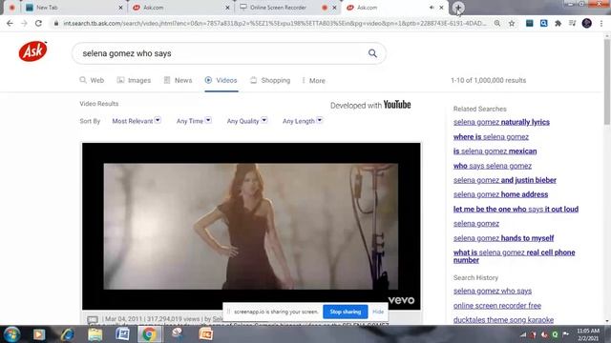Open related search 'selena gomez home address'
Image resolution: width=611 pixels, height=343 pixels.
pos(500,194)
